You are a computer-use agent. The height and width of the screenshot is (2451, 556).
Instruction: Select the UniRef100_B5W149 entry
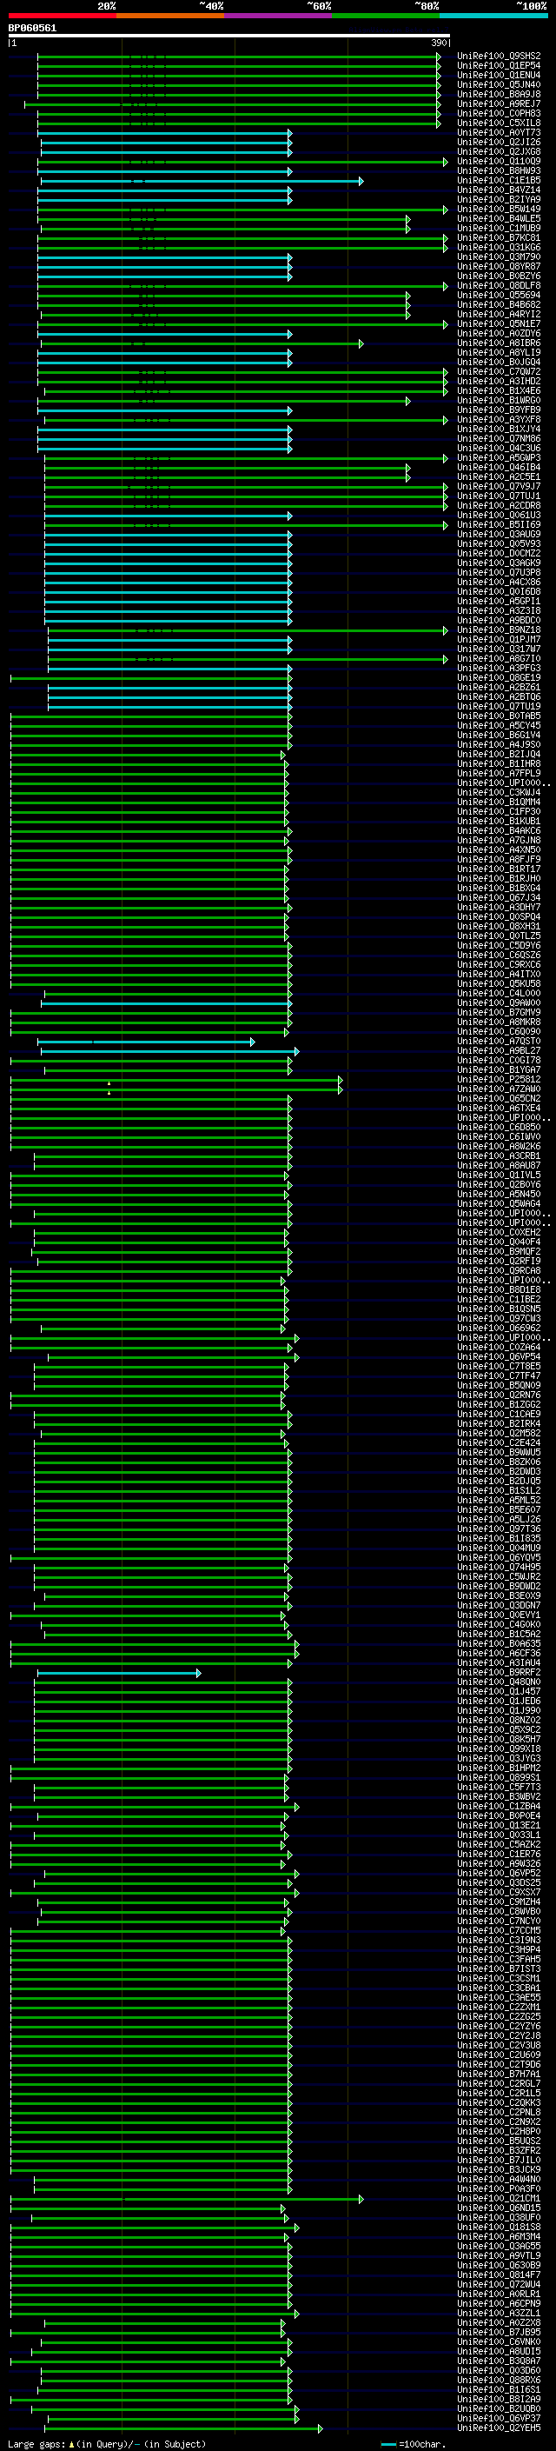coord(498,210)
